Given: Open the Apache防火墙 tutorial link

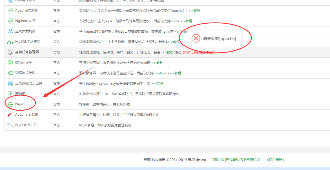Looking at the screenshot, I should click(194, 10).
